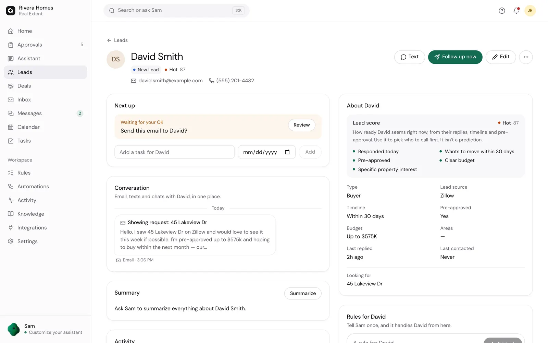Click the email envelope icon beside david.smith@example.com
Viewport: 548px width, 343px height.
pos(134,81)
